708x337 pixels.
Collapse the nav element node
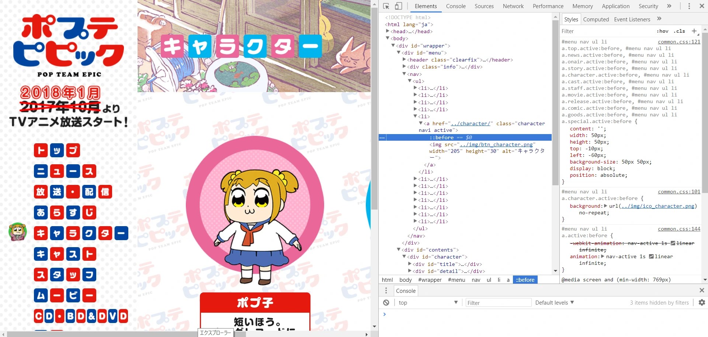(404, 74)
